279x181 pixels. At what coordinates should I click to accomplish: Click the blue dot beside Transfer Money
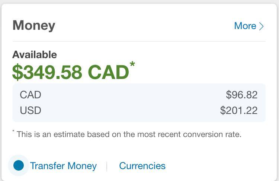(x=19, y=165)
